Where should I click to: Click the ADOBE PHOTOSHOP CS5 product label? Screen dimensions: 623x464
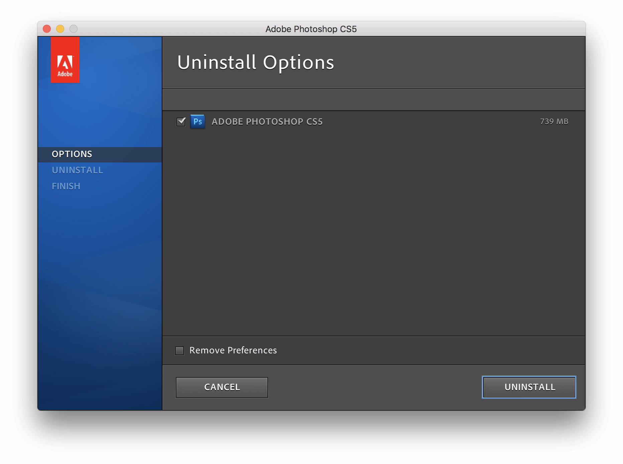pos(267,122)
